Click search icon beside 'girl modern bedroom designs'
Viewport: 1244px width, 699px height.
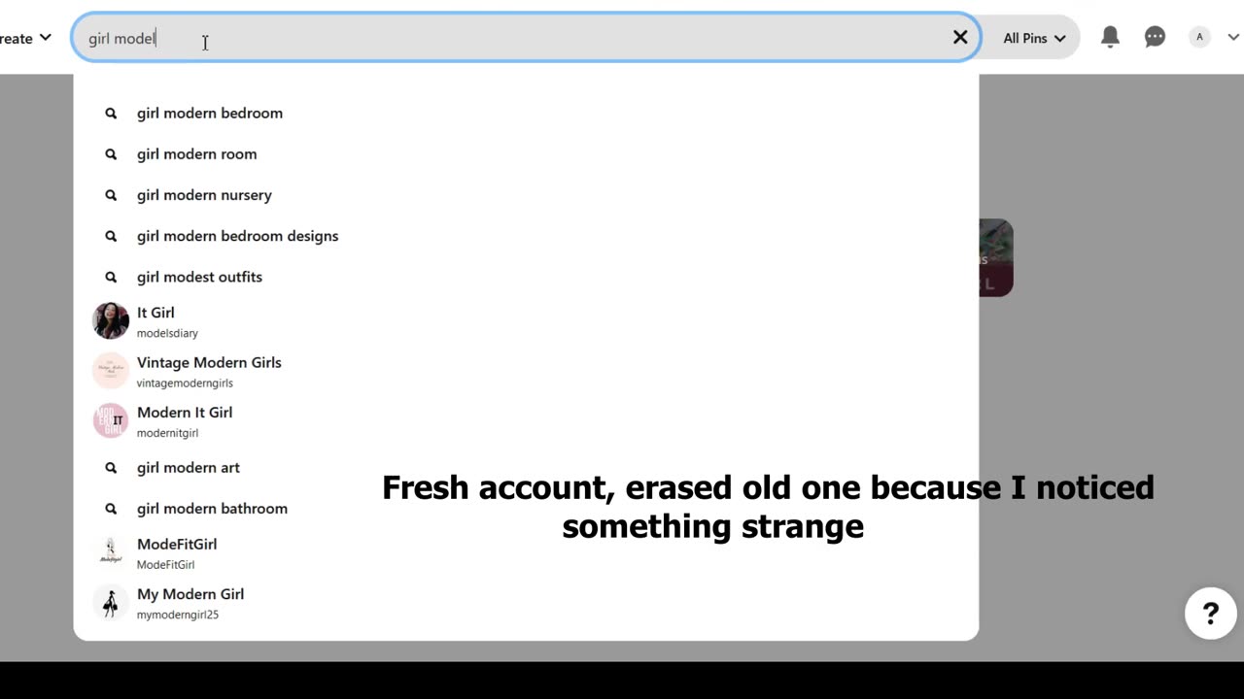pos(111,236)
